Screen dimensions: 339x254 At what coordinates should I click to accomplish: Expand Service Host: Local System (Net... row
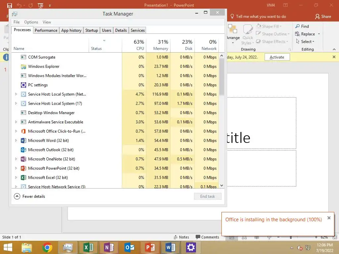[x=16, y=94]
